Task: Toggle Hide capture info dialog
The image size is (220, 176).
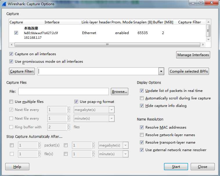Action: (x=142, y=106)
